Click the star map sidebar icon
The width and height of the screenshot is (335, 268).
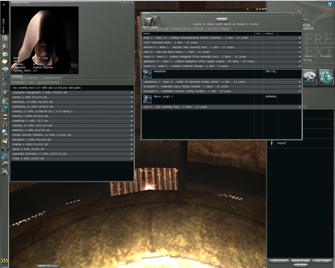pyautogui.click(x=5, y=78)
